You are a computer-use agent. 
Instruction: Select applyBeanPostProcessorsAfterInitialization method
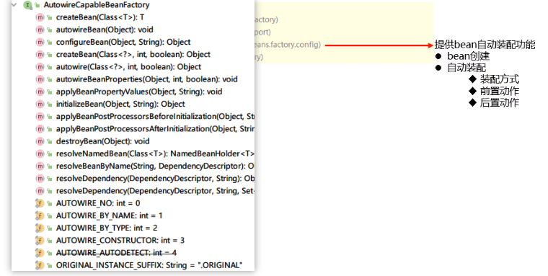click(x=155, y=129)
